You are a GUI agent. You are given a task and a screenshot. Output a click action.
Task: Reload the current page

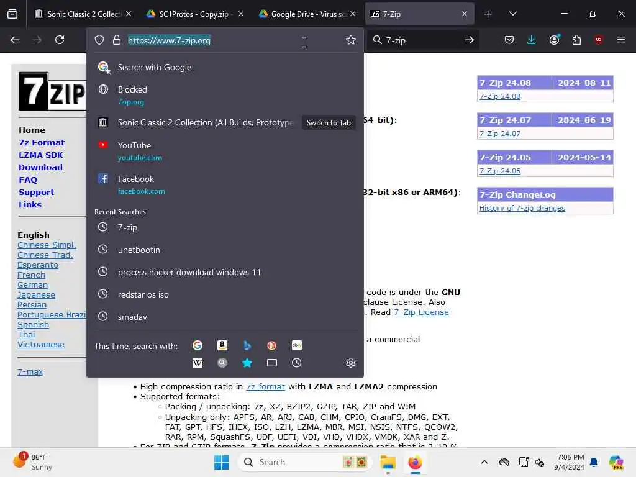60,40
